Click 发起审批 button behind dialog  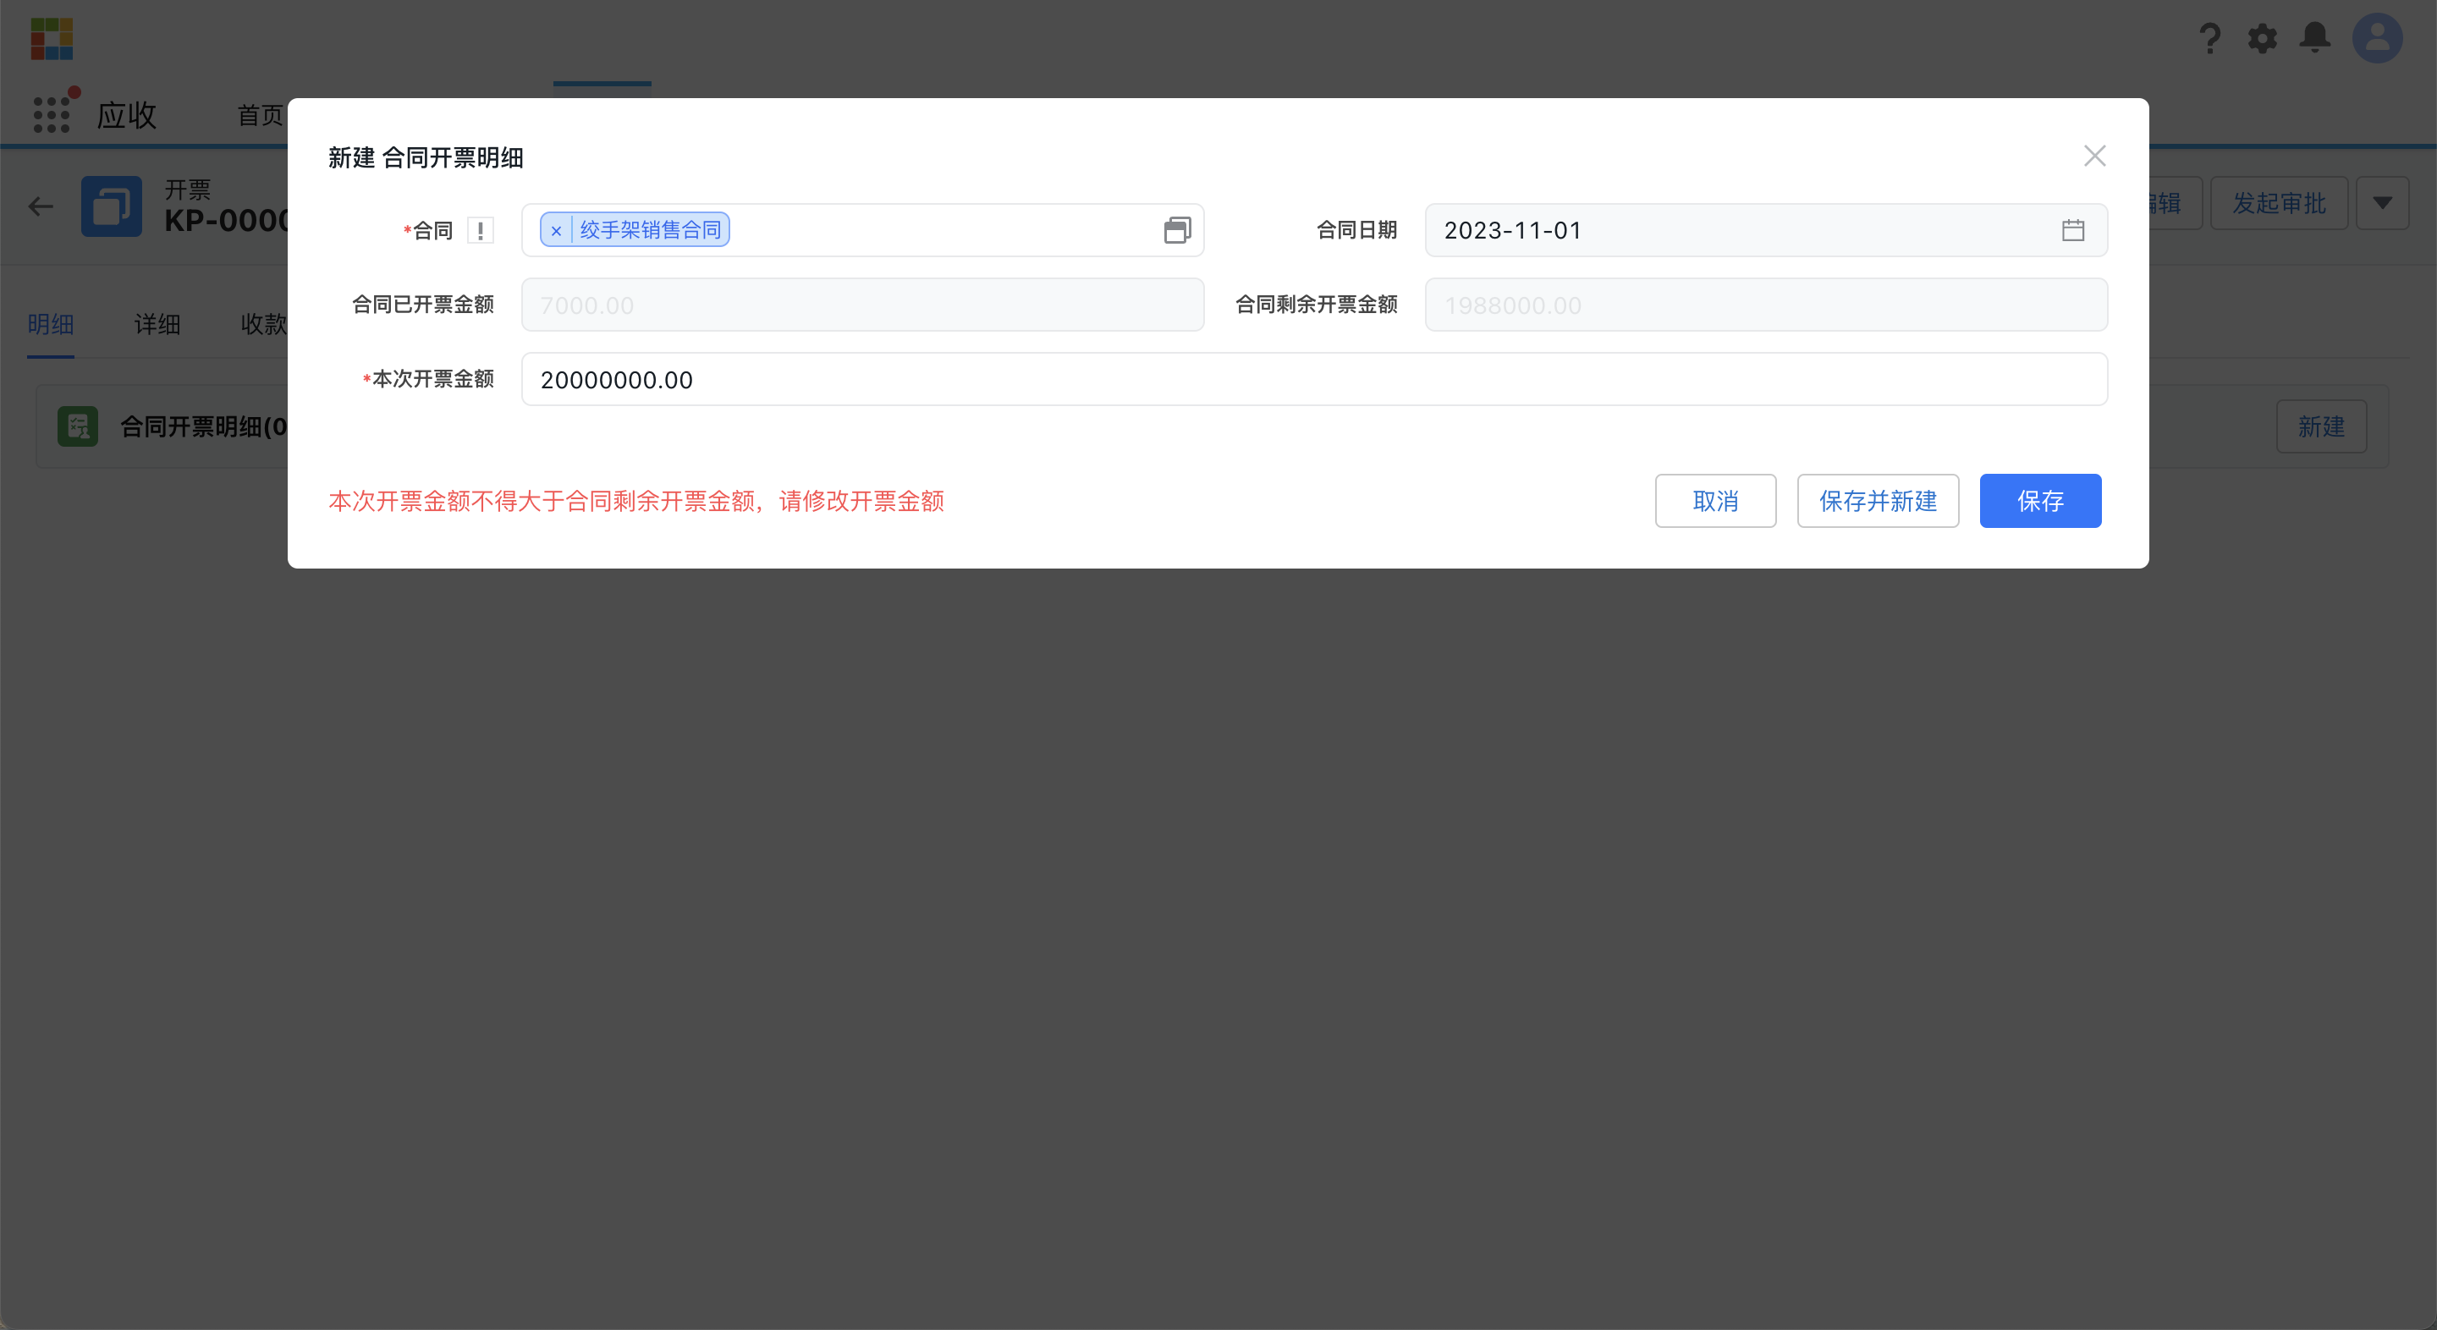click(2279, 202)
